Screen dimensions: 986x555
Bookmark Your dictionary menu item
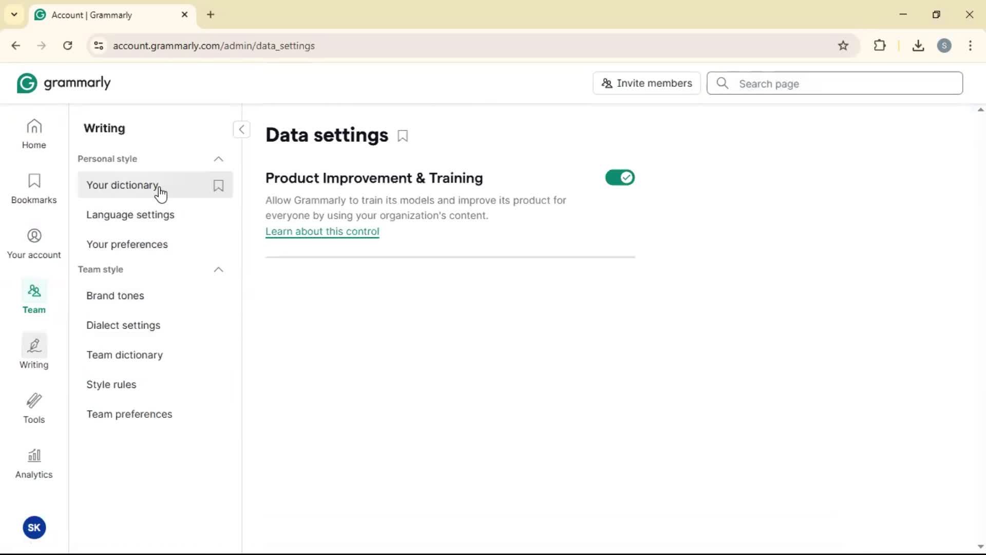pyautogui.click(x=218, y=186)
